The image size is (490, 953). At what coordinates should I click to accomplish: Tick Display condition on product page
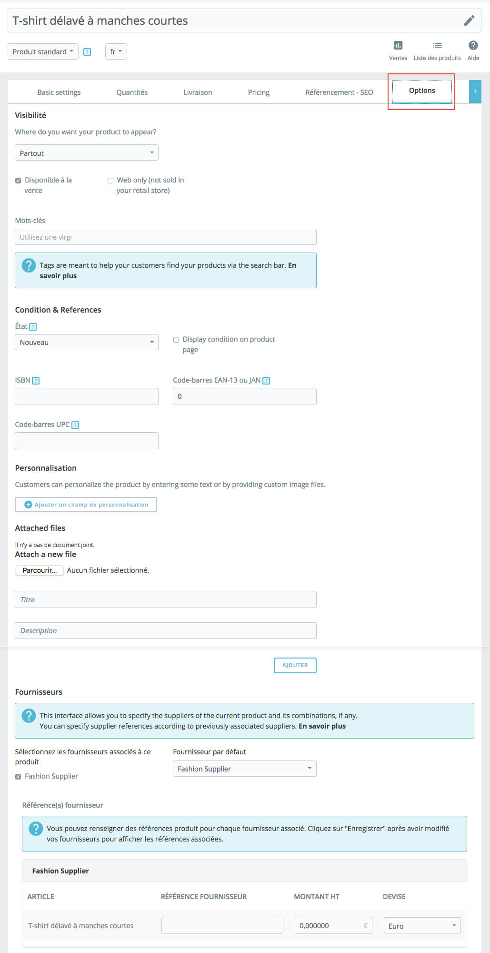(x=176, y=340)
